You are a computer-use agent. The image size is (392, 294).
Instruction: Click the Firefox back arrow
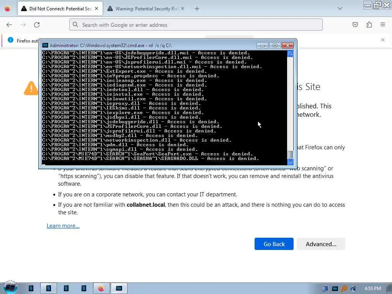9,25
